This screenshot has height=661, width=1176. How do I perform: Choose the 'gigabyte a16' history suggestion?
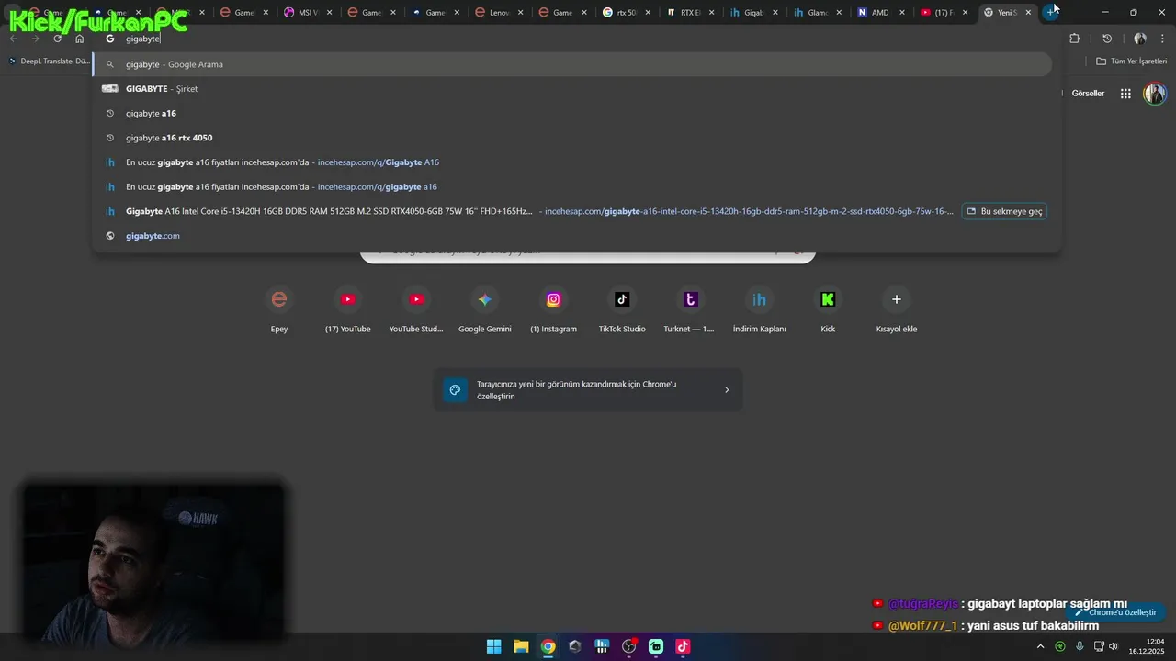[x=576, y=113]
